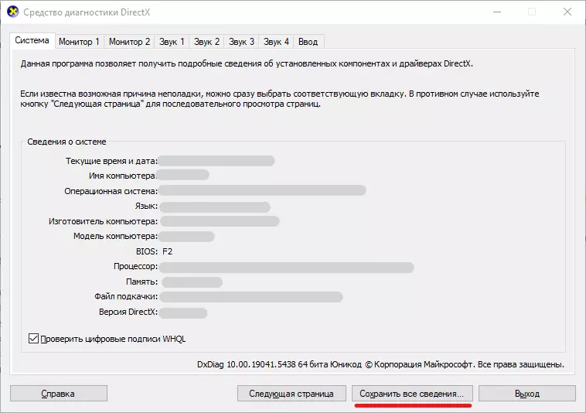Click the Файл подкачки label
Screen dimensions: 586x413
pos(126,296)
